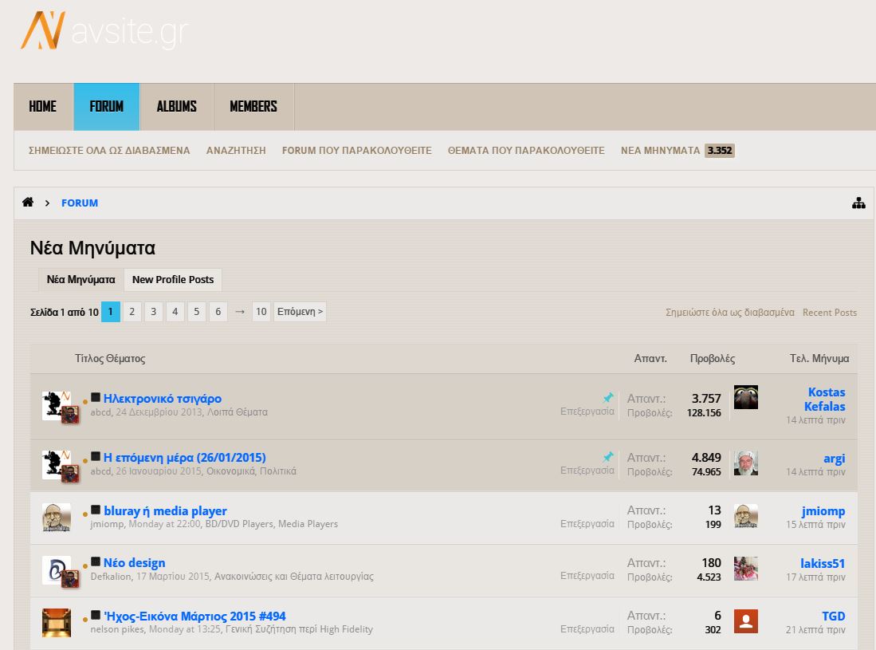Jump to page 10 in the pagination
This screenshot has width=876, height=650.
click(x=261, y=312)
